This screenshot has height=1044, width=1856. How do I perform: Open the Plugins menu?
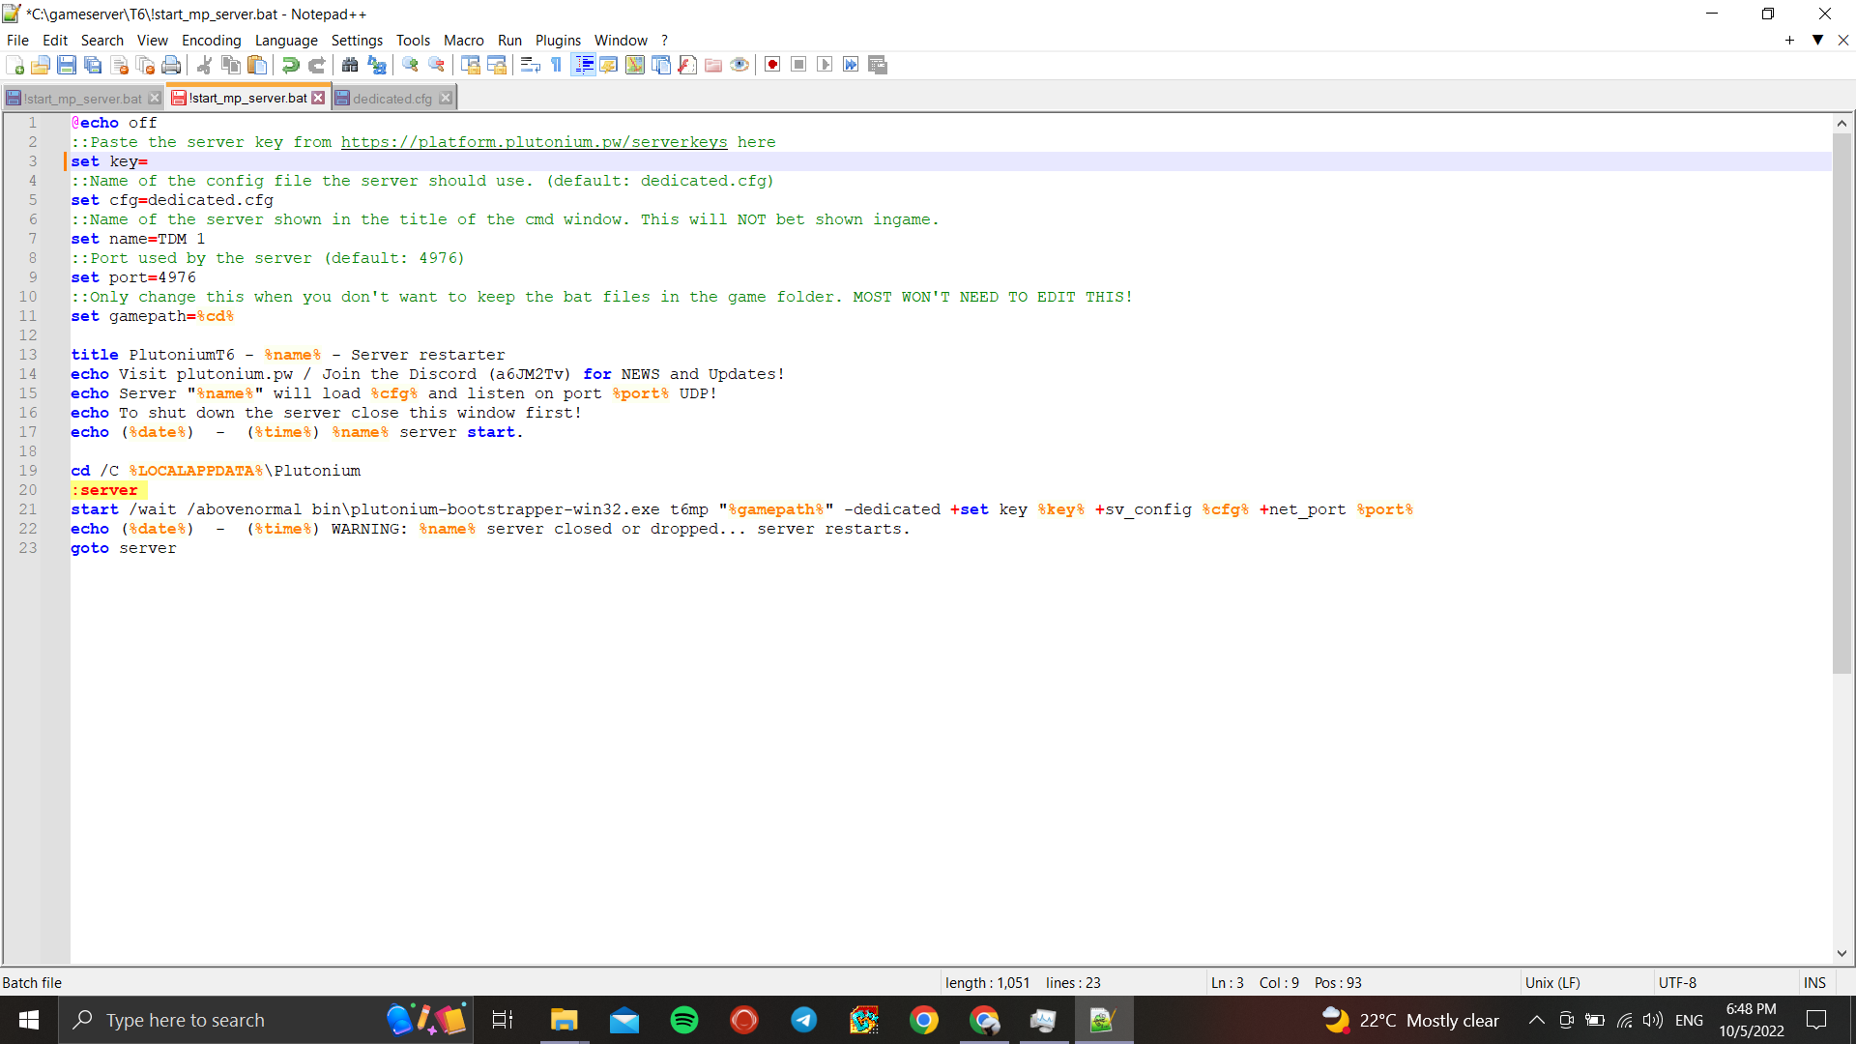tap(558, 40)
